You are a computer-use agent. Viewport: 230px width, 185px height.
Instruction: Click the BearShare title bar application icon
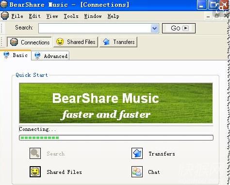(3, 4)
